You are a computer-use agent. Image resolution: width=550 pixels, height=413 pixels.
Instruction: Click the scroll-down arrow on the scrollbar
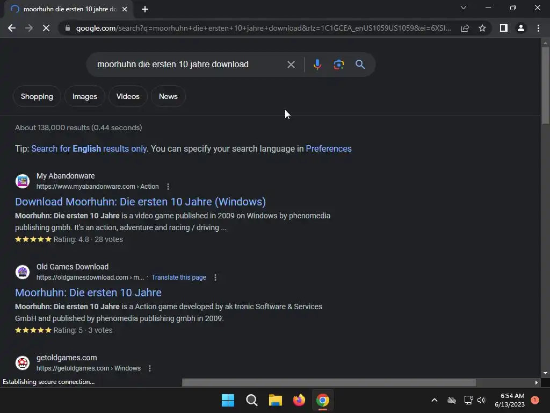[x=545, y=373]
